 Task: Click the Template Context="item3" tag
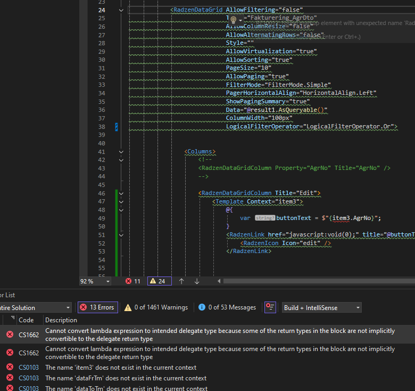[258, 201]
